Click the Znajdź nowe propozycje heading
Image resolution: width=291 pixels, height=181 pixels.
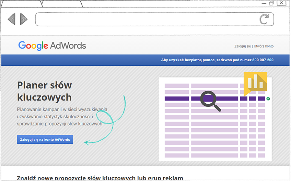(x=100, y=178)
